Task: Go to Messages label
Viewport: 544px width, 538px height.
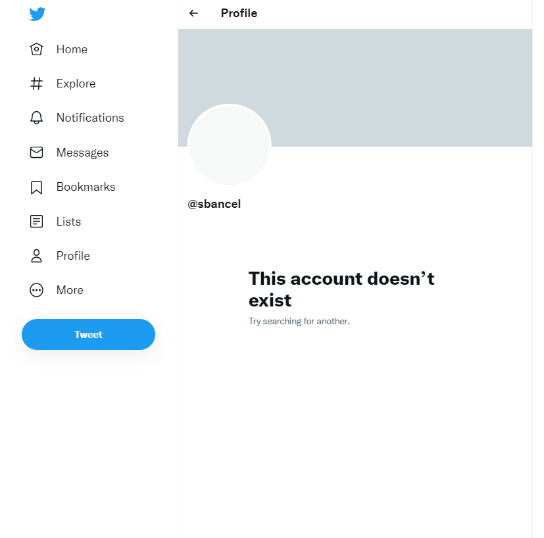Action: tap(83, 153)
